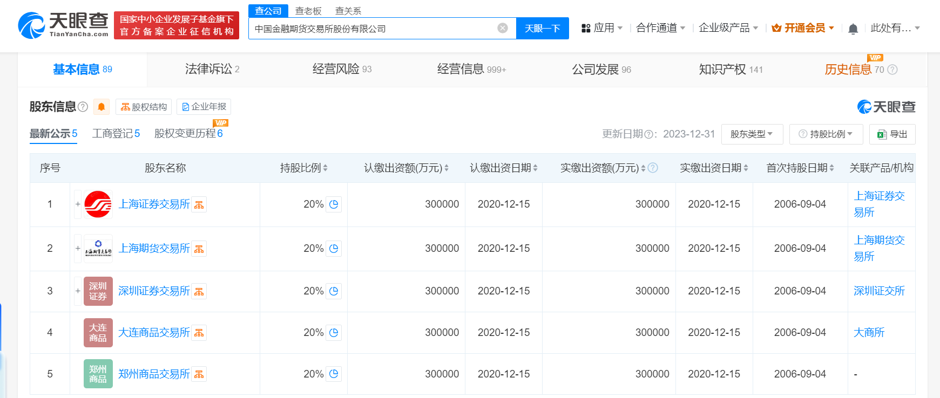Click help icon next to 历史信息

(x=892, y=70)
